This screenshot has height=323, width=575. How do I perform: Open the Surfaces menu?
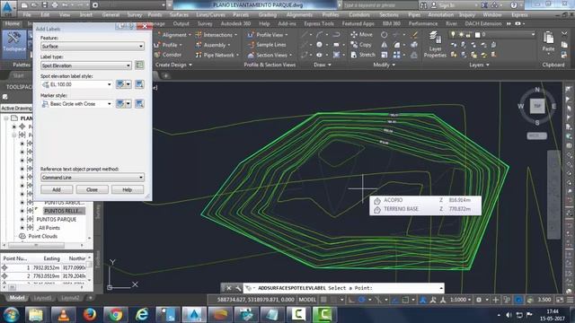click(x=179, y=15)
